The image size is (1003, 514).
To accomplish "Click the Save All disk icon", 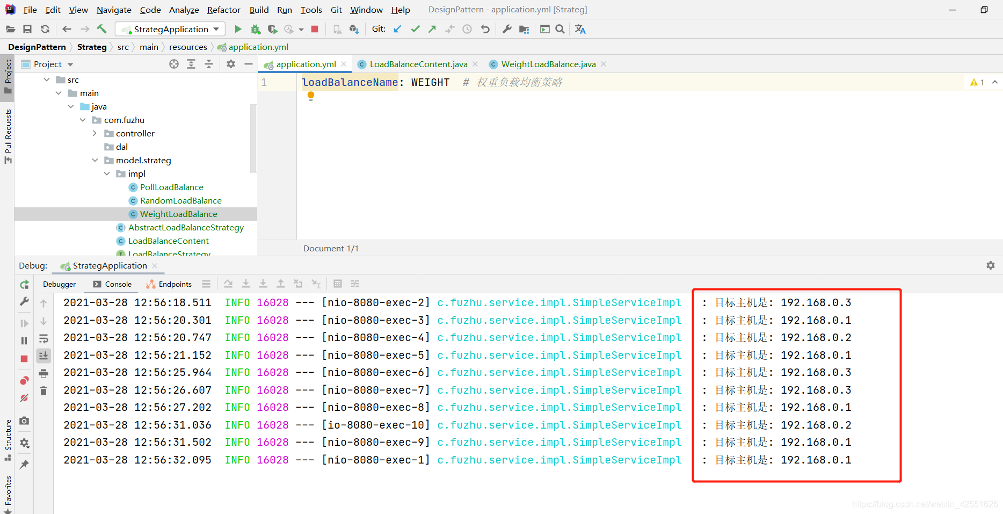I will tap(27, 29).
